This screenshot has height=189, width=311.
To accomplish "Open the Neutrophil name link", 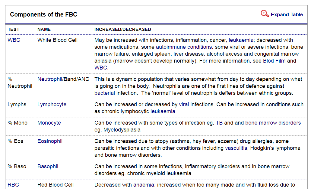I will (x=49, y=79).
